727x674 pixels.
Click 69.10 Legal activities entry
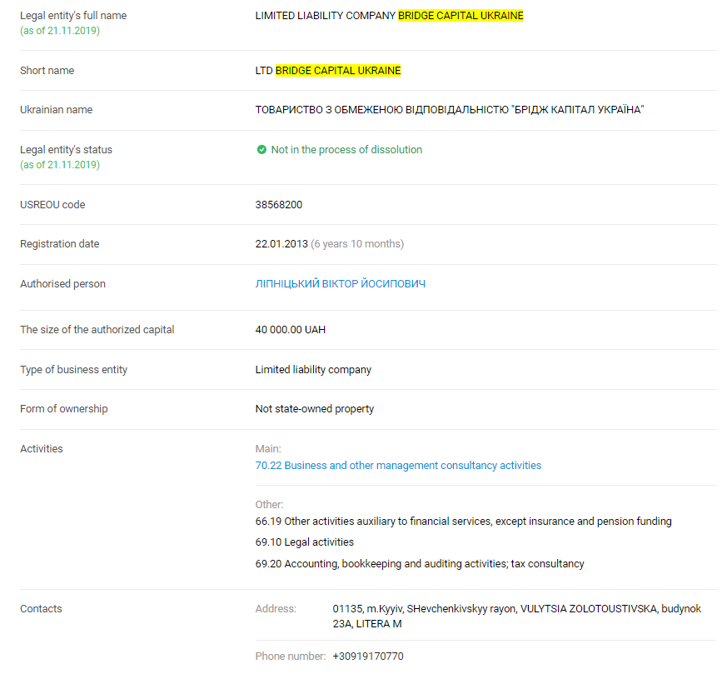tap(304, 542)
